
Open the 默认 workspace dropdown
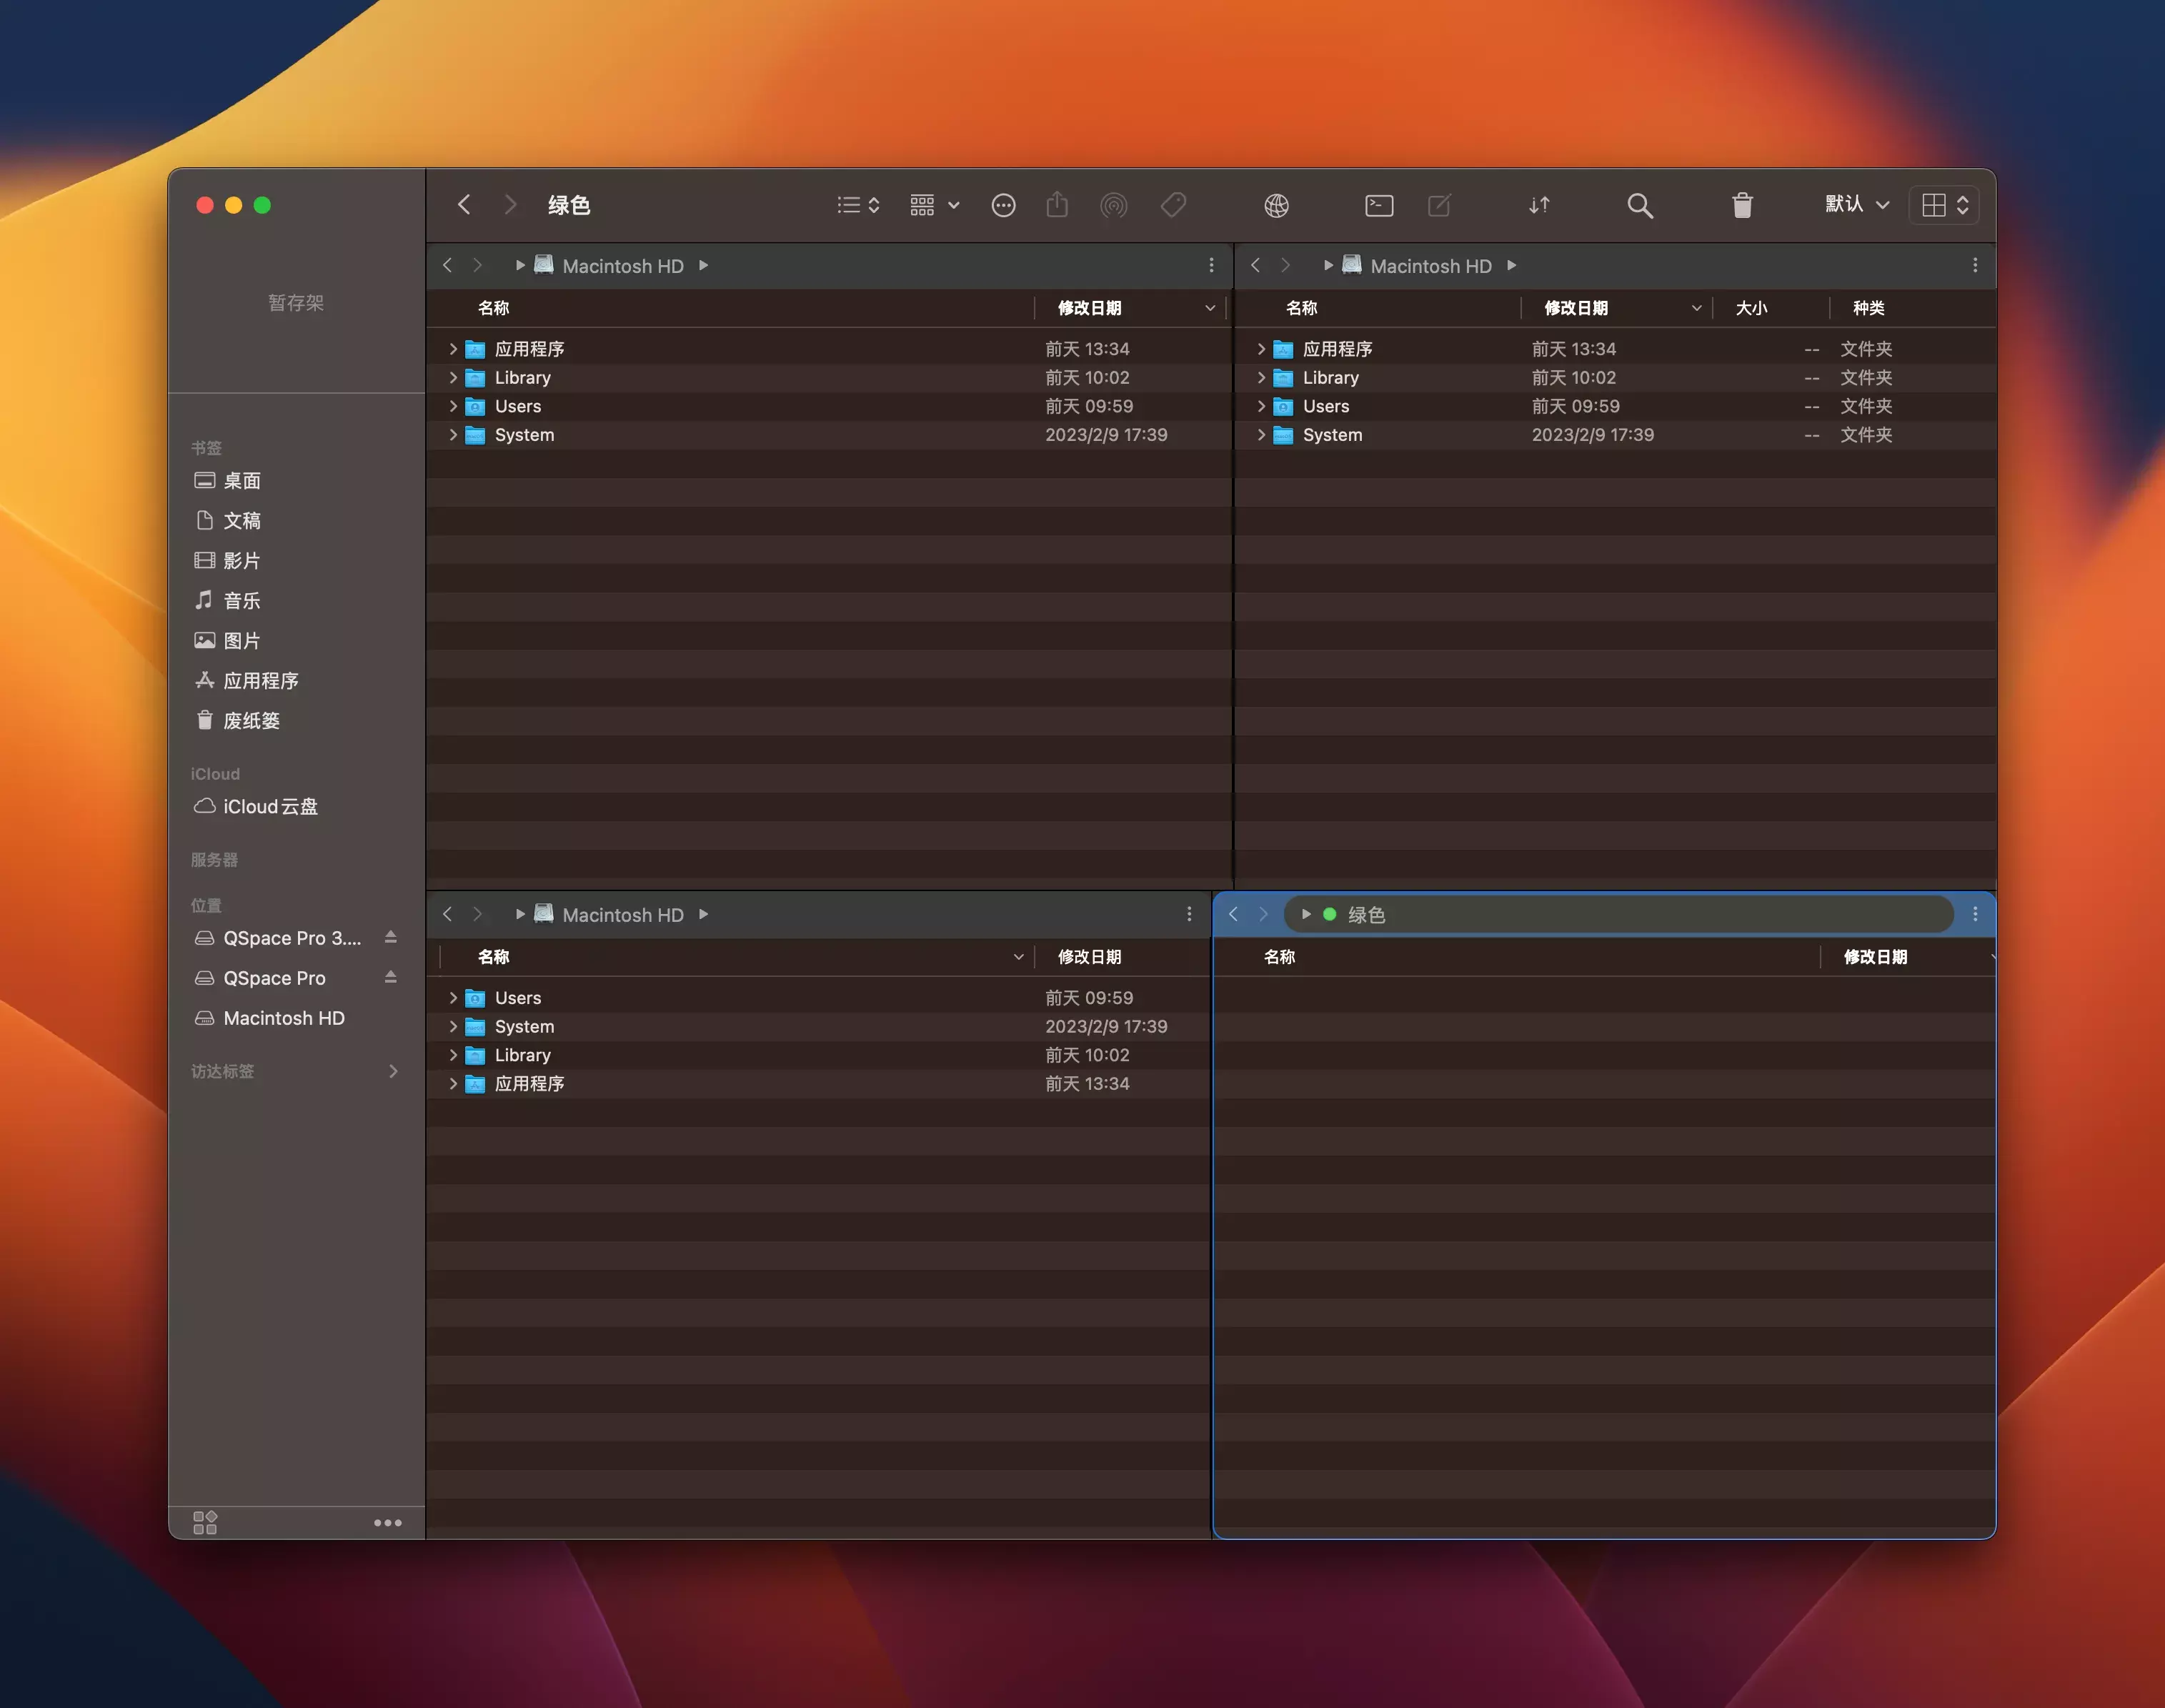point(1856,205)
